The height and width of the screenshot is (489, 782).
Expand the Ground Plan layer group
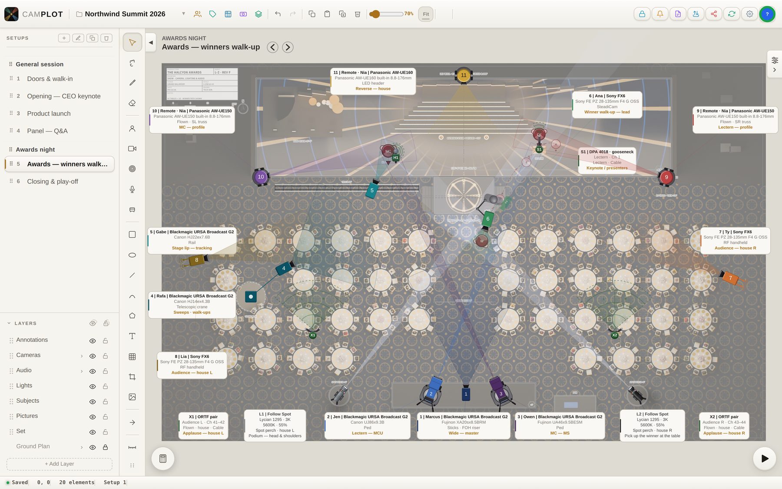pos(82,447)
